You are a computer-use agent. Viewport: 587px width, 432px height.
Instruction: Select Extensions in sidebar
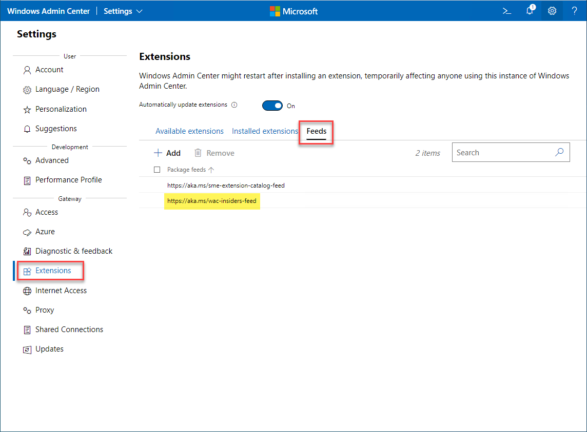[53, 271]
